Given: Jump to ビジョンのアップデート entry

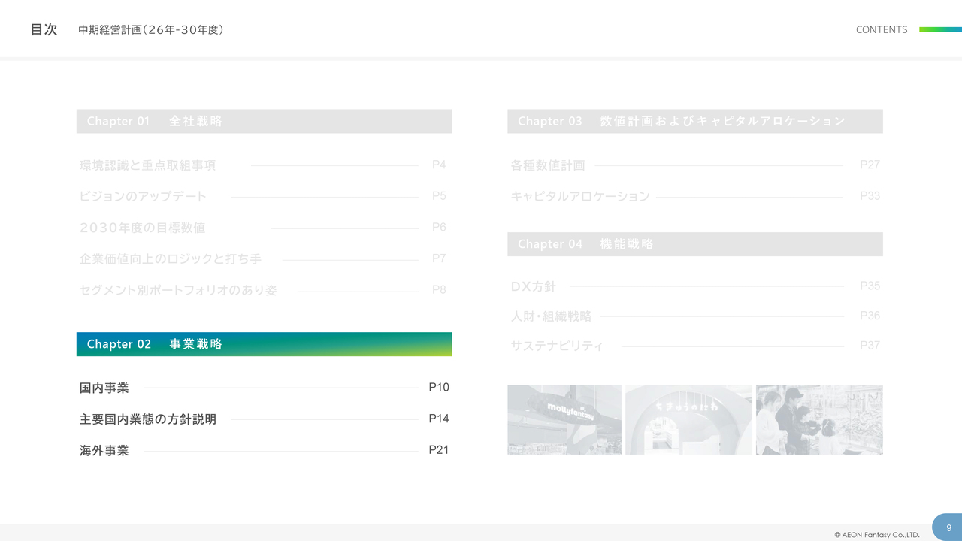Looking at the screenshot, I should (143, 197).
